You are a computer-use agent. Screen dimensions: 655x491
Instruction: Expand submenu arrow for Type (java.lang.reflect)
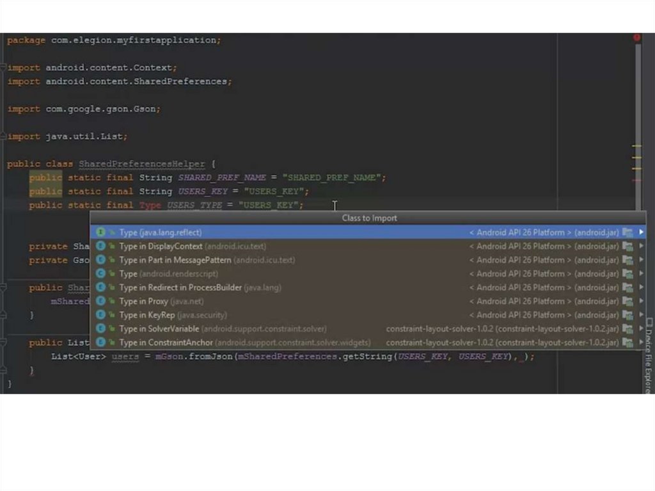641,232
